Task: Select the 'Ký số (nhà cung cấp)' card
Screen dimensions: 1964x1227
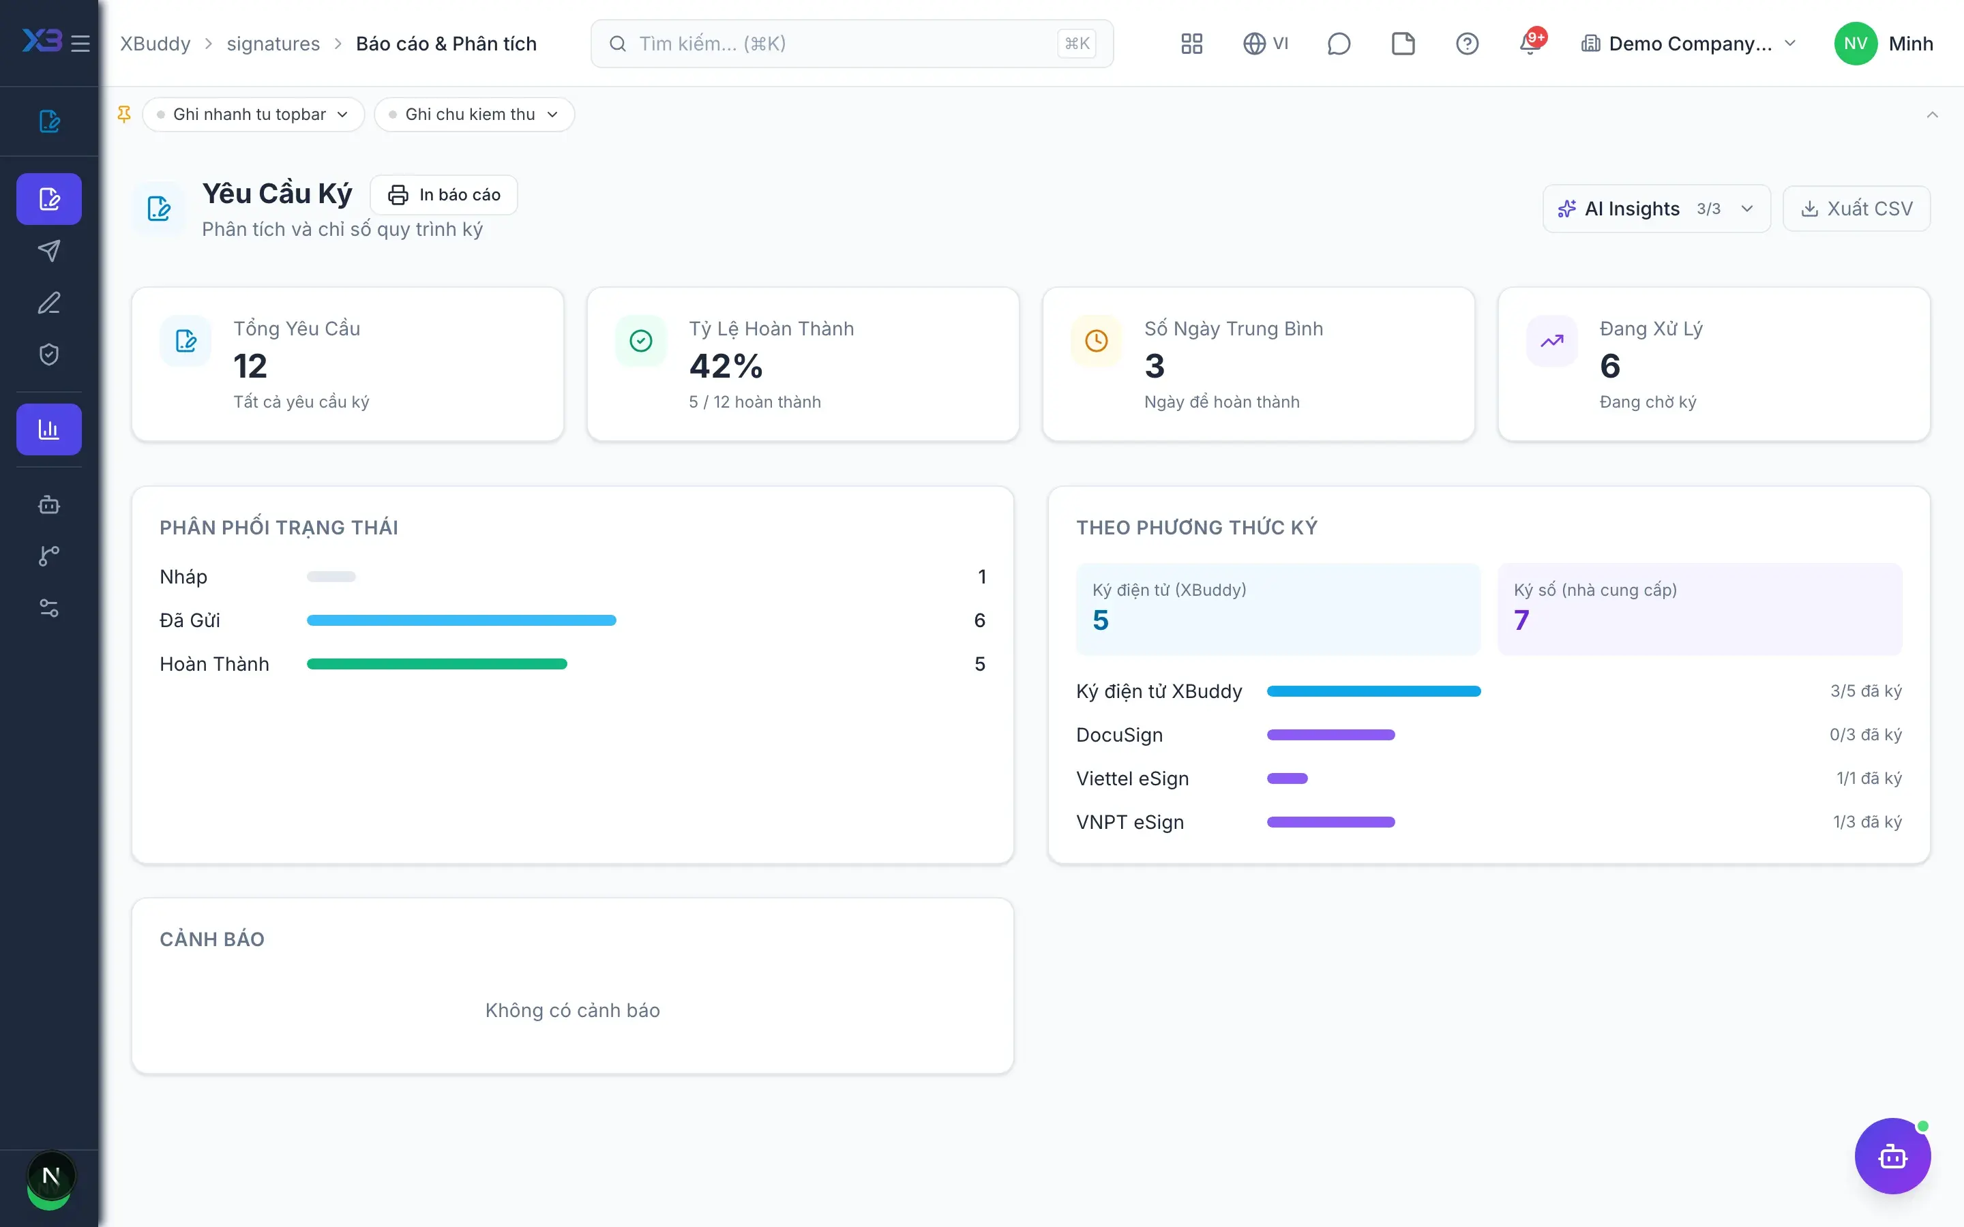Action: coord(1699,609)
